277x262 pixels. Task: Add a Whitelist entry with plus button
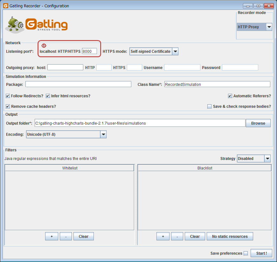coord(52,236)
